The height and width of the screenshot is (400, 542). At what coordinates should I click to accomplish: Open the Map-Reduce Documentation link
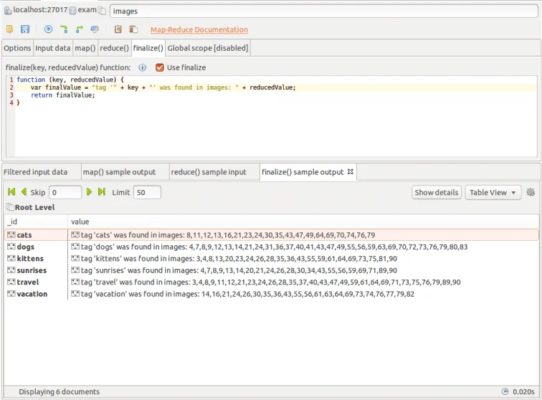coord(199,29)
